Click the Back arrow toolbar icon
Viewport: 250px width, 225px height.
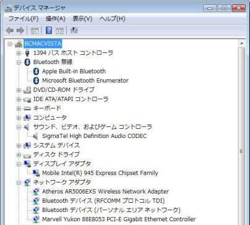10,31
